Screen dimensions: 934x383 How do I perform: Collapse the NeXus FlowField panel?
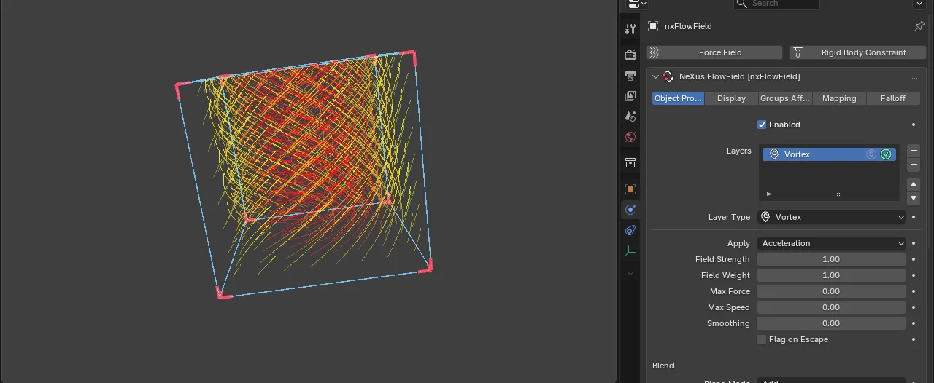[x=655, y=76]
